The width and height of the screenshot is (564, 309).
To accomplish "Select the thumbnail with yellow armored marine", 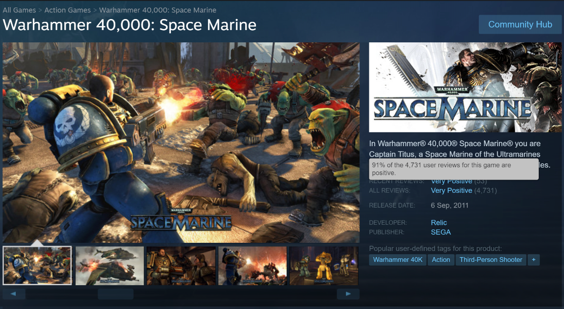I will point(324,266).
